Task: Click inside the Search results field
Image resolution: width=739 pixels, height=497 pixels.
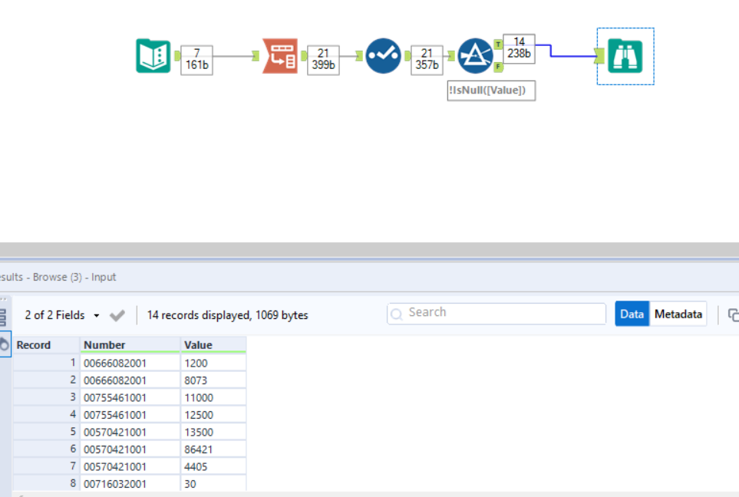Action: click(495, 313)
